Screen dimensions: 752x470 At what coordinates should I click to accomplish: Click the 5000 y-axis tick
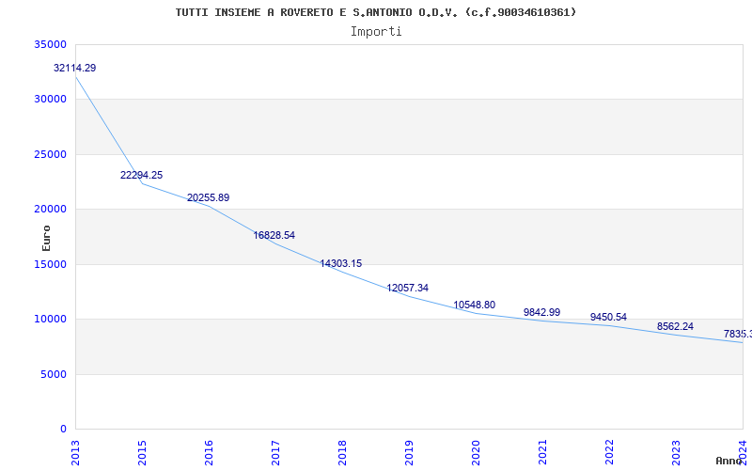(54, 374)
